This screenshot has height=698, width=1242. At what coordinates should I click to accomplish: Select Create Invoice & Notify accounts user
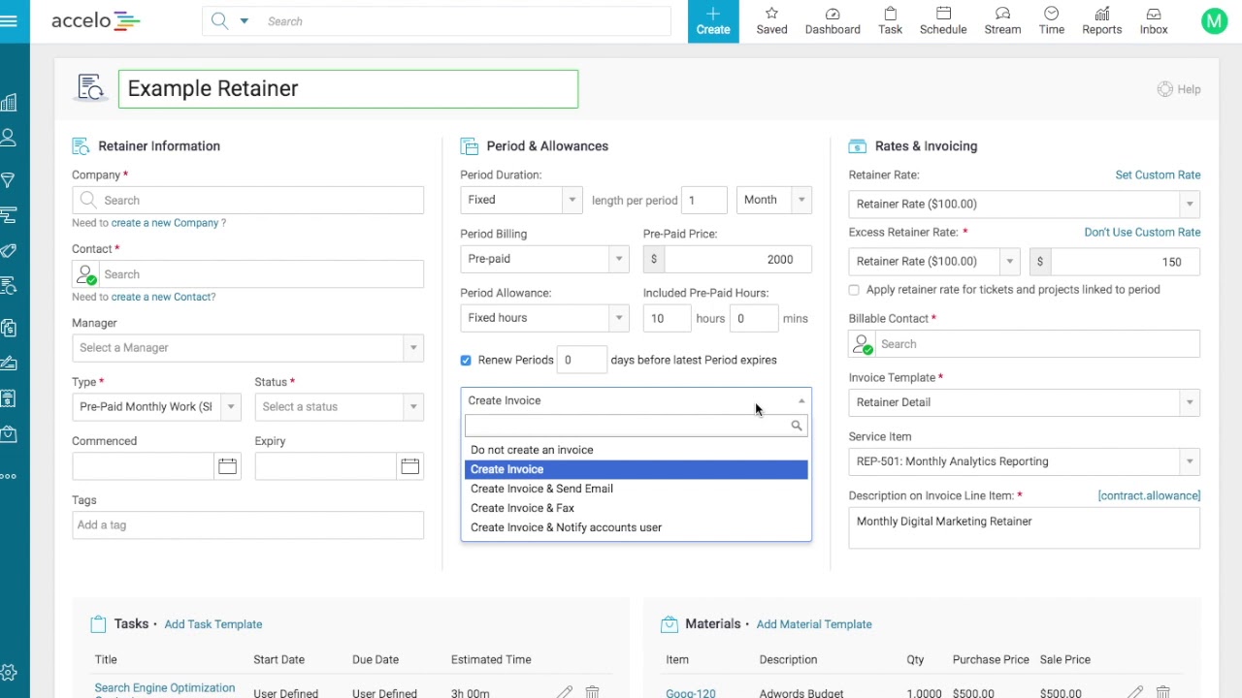pyautogui.click(x=636, y=527)
